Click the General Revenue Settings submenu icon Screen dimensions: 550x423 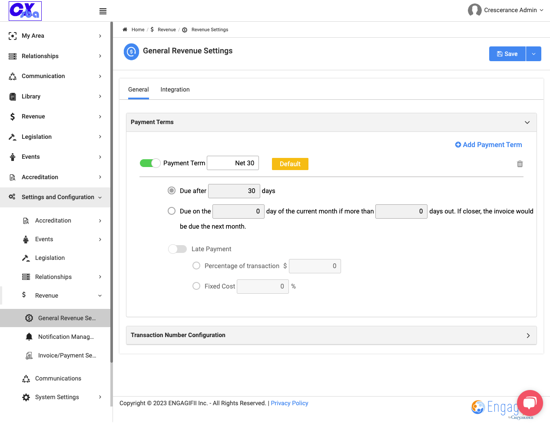point(29,318)
